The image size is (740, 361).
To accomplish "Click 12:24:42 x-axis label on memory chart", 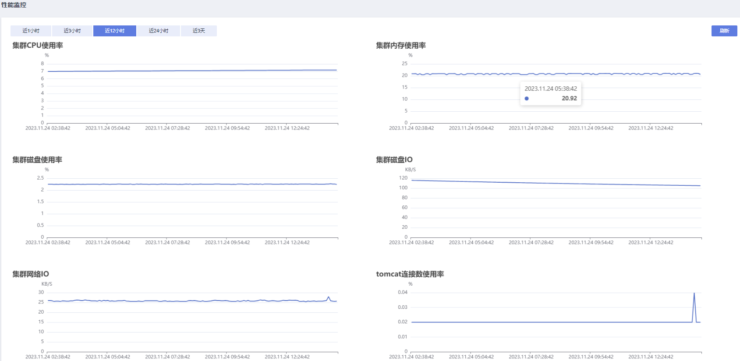I will coord(651,128).
